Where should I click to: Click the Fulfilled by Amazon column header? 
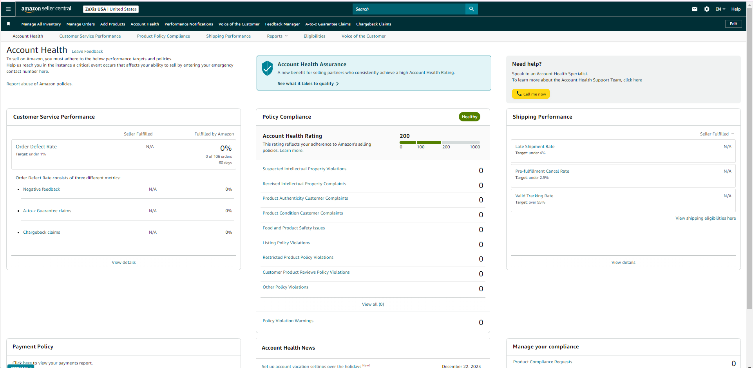pyautogui.click(x=214, y=134)
